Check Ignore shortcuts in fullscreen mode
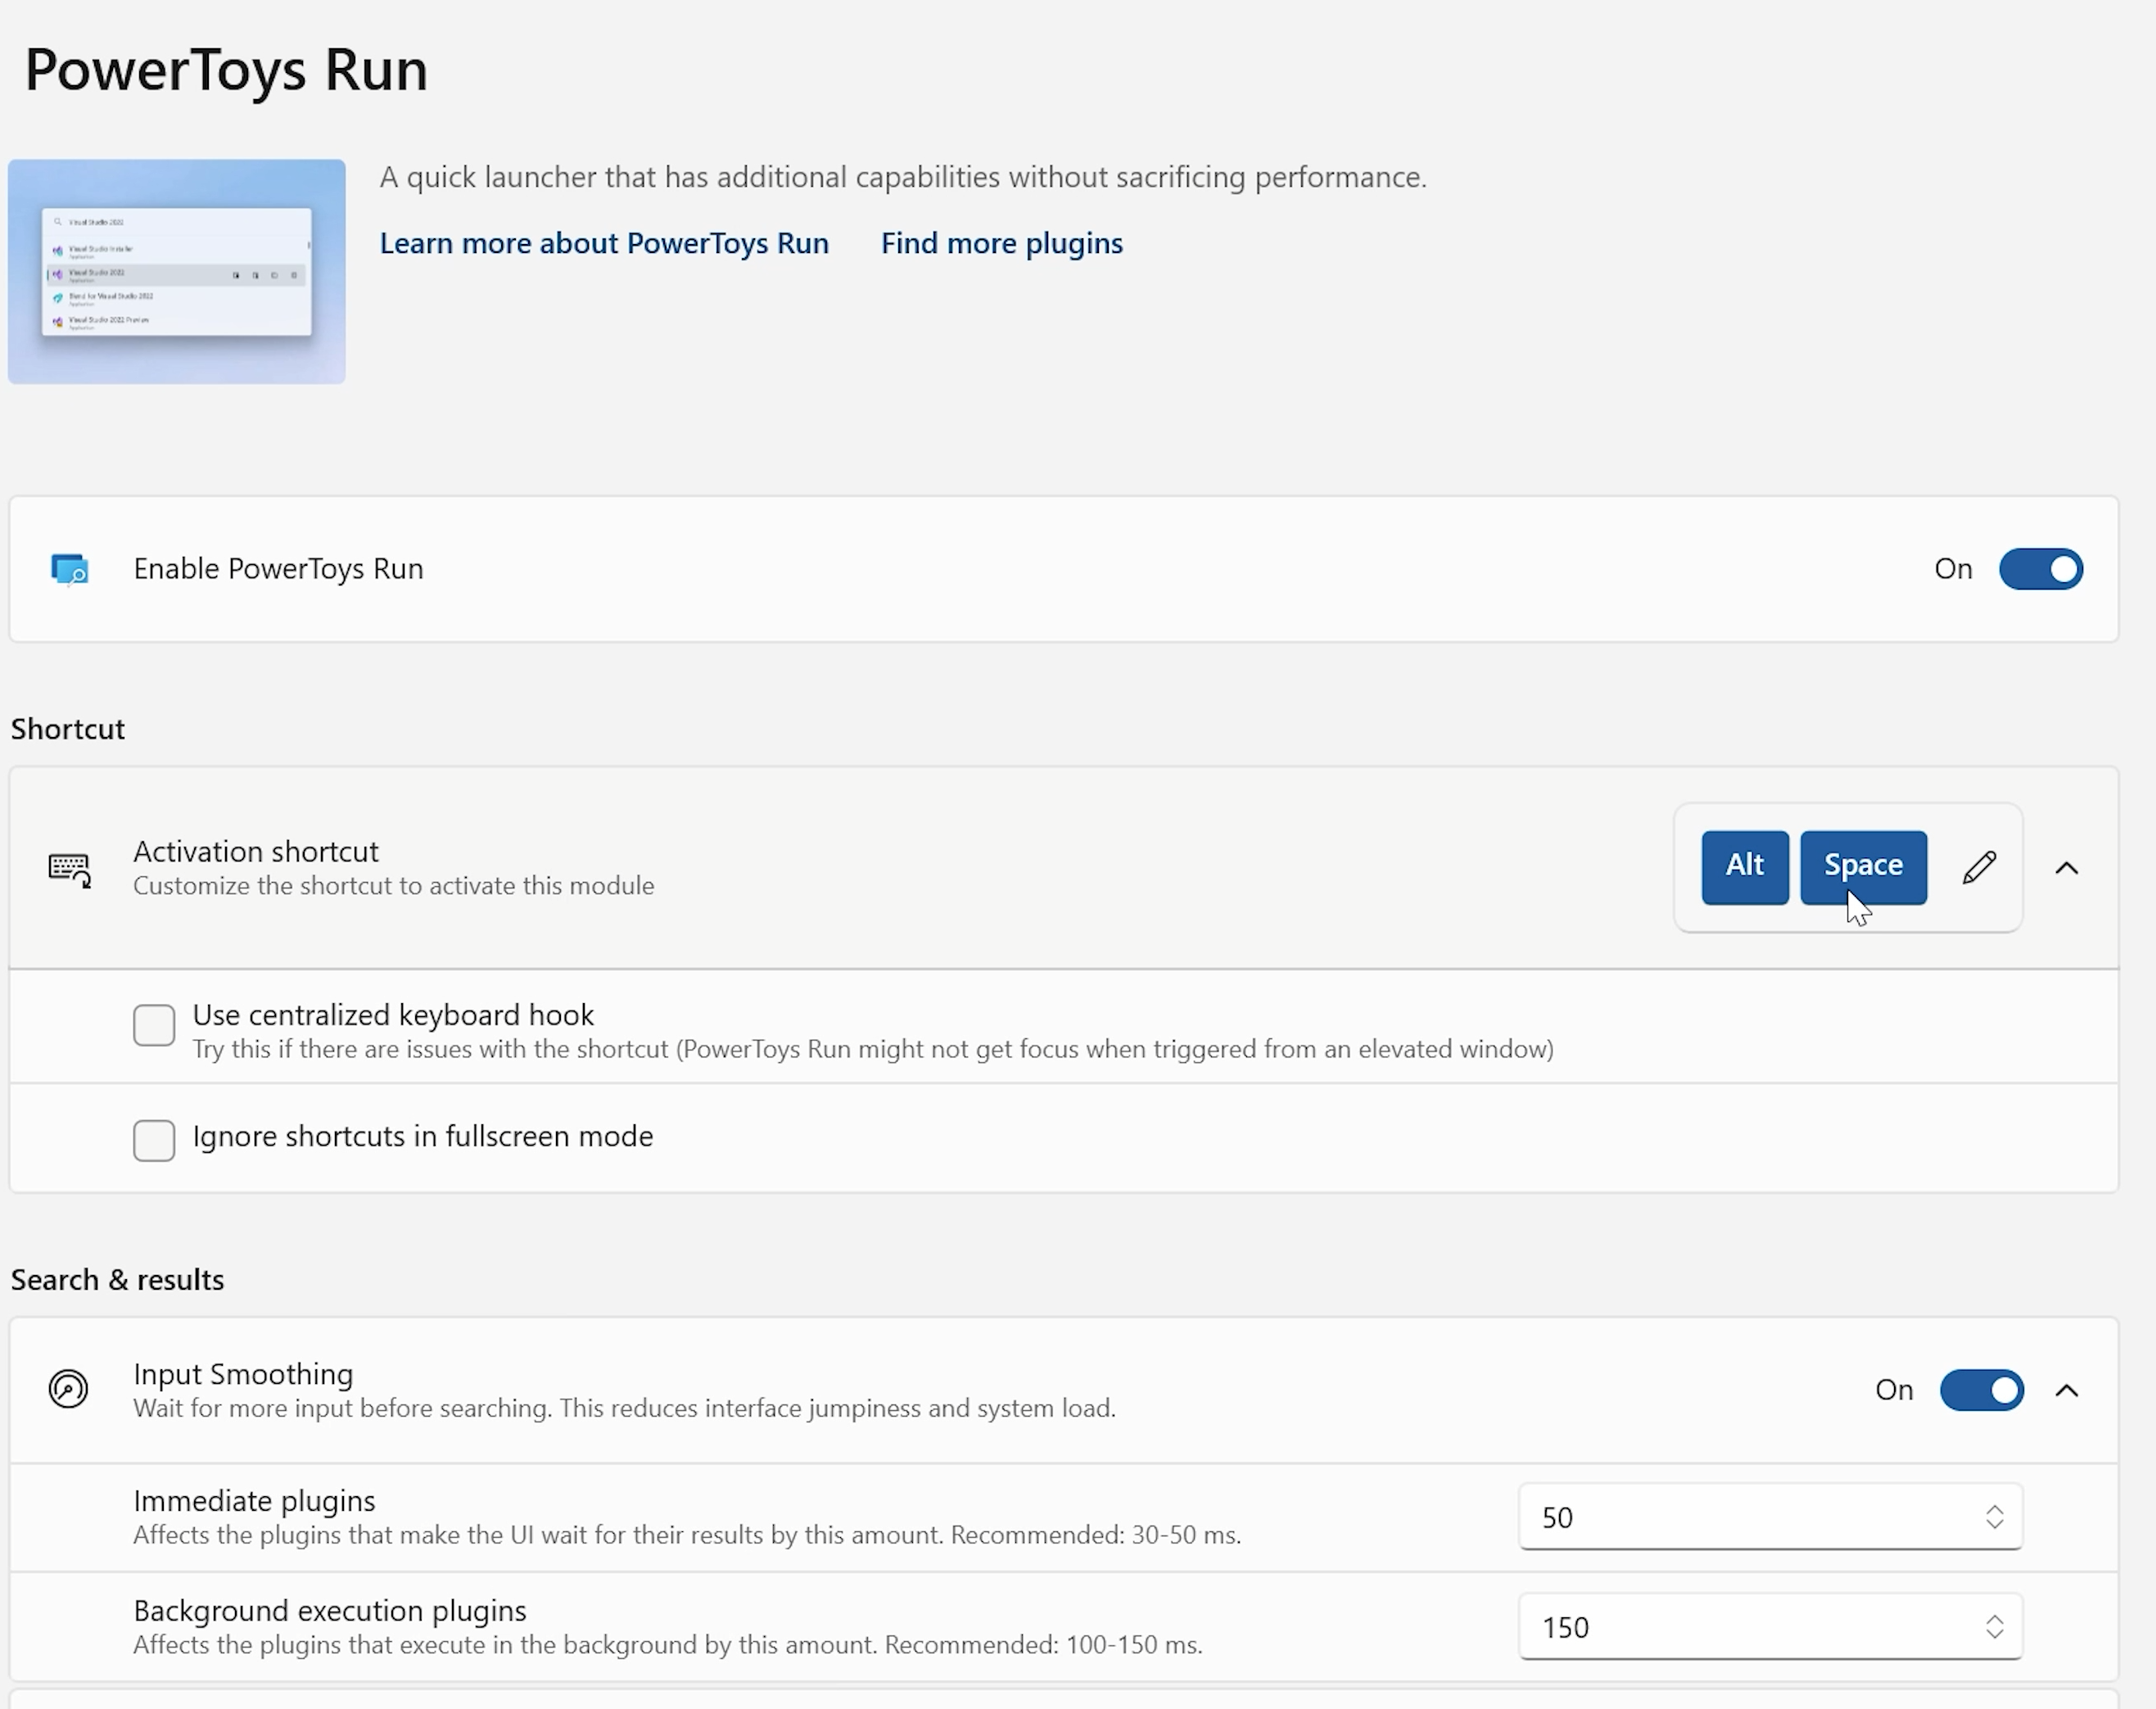The width and height of the screenshot is (2156, 1709). 154,1140
